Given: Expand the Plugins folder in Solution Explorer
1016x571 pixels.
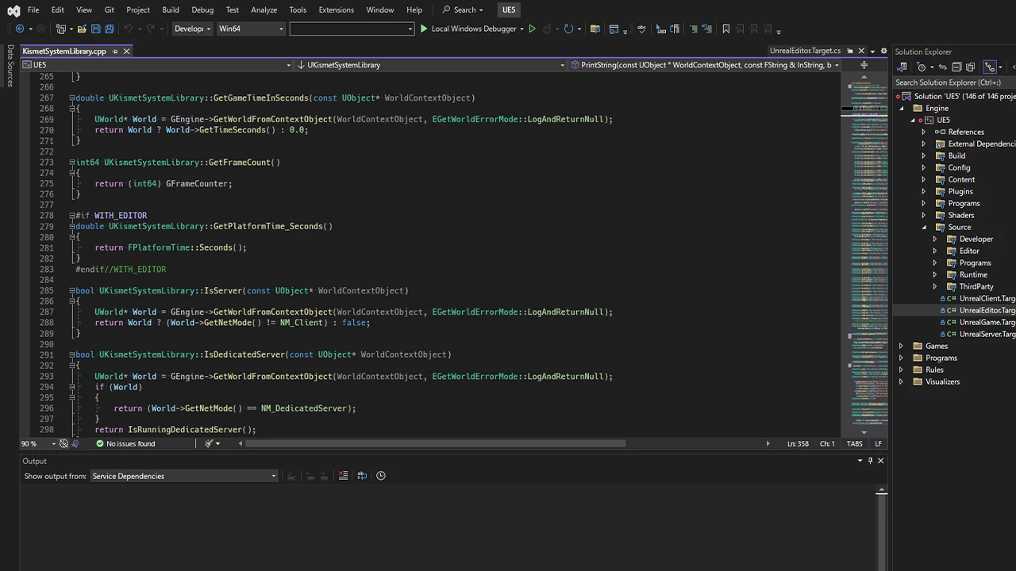Looking at the screenshot, I should [x=923, y=191].
